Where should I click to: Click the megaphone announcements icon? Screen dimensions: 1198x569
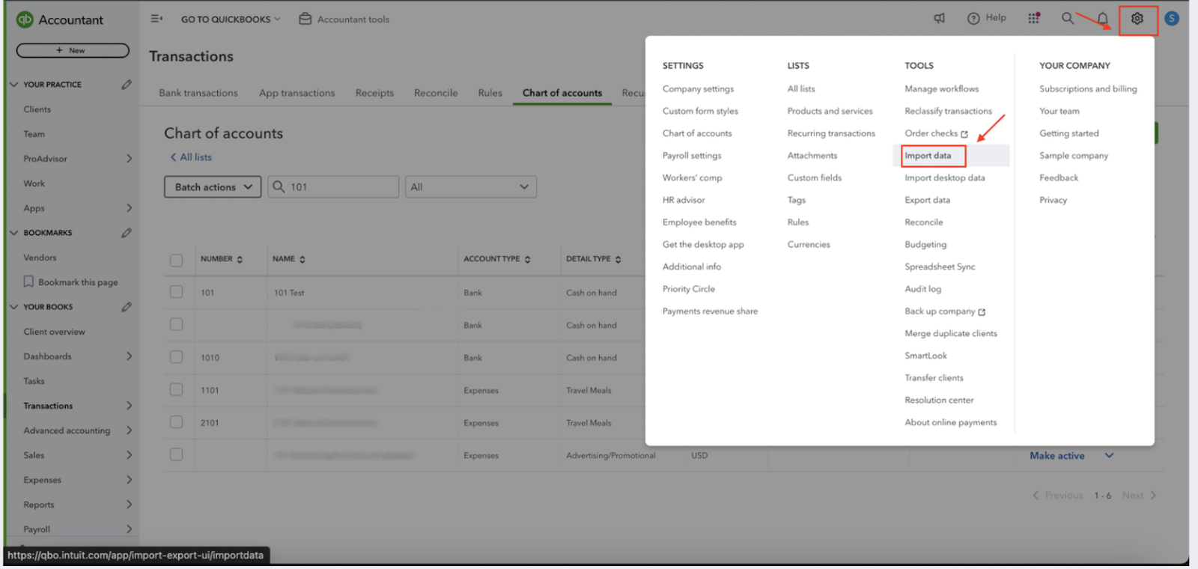tap(940, 18)
